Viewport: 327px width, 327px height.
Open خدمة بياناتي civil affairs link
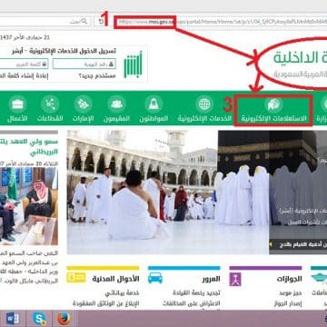pyautogui.click(x=122, y=292)
